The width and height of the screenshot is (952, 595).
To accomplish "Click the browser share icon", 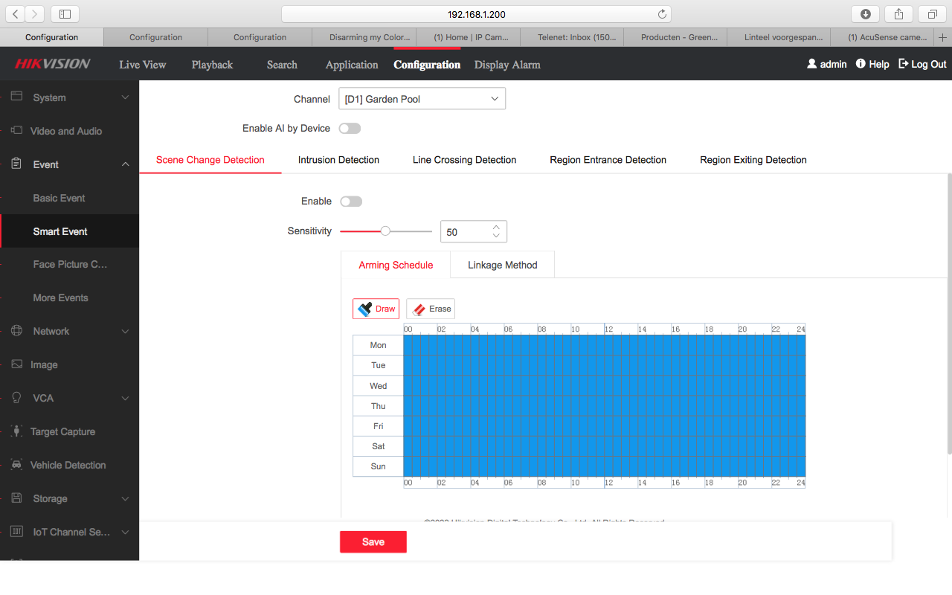I will (x=898, y=14).
